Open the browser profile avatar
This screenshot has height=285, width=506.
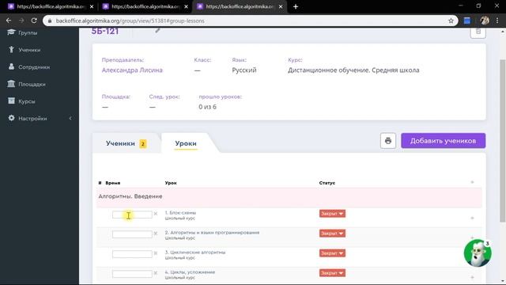pos(485,21)
